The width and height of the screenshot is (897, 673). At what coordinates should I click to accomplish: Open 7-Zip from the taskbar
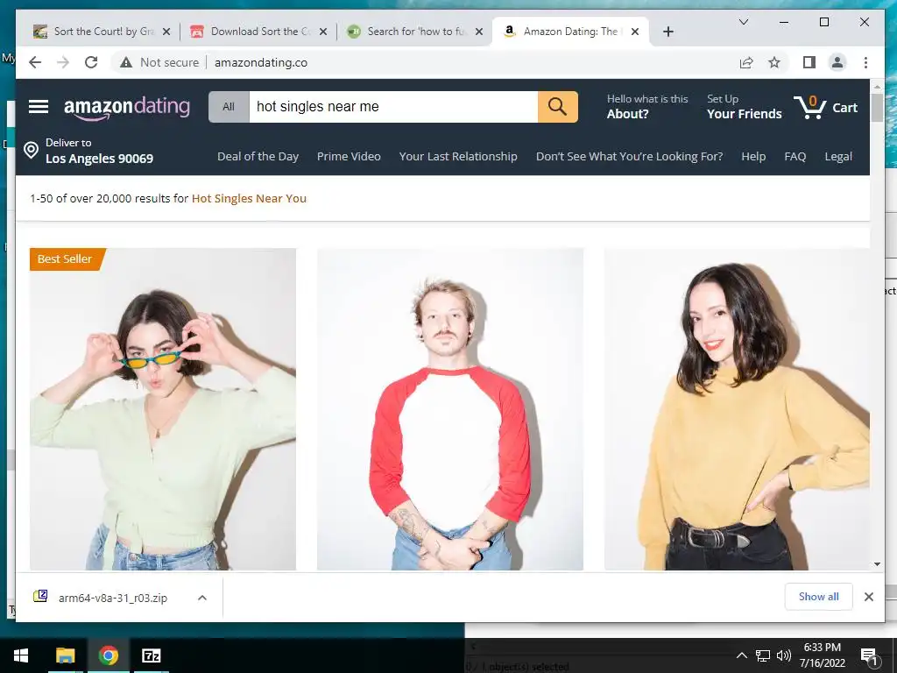point(151,655)
